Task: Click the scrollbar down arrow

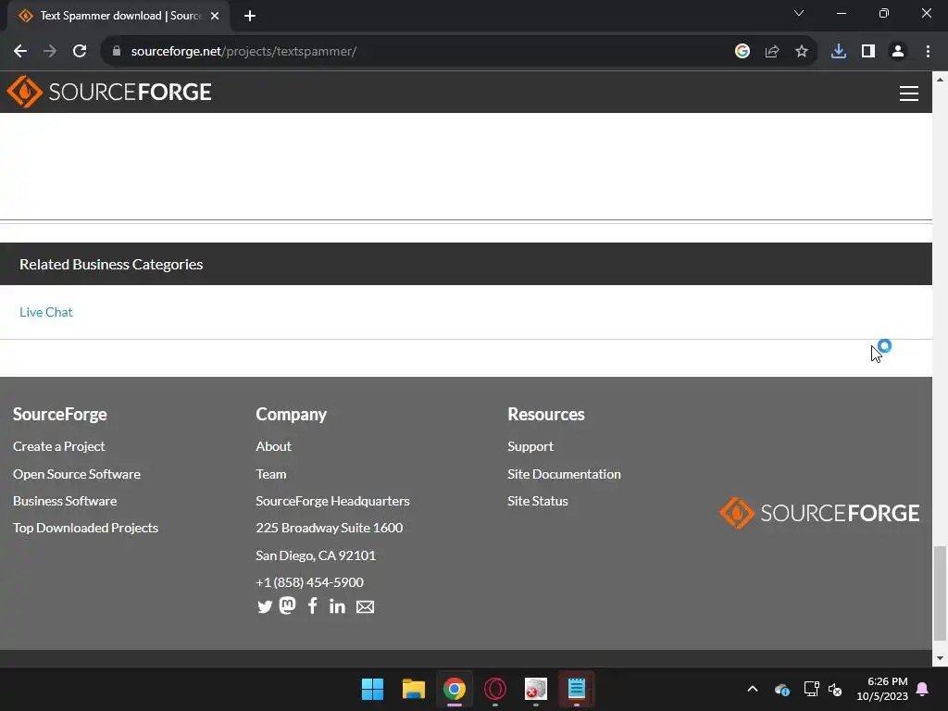Action: 940,658
